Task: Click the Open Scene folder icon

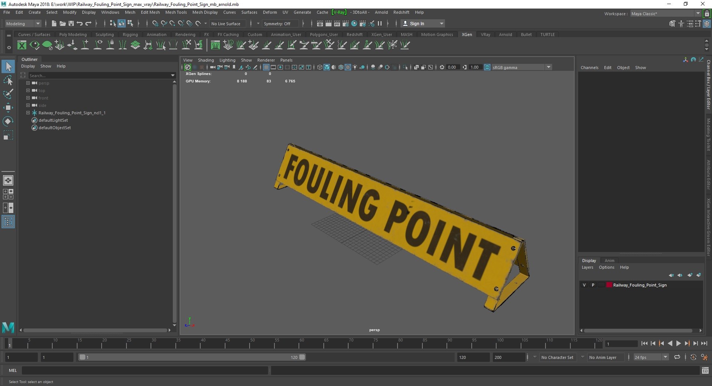Action: 62,23
